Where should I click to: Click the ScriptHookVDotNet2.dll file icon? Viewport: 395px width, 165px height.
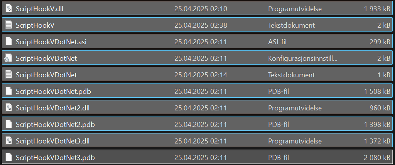[x=8, y=108]
